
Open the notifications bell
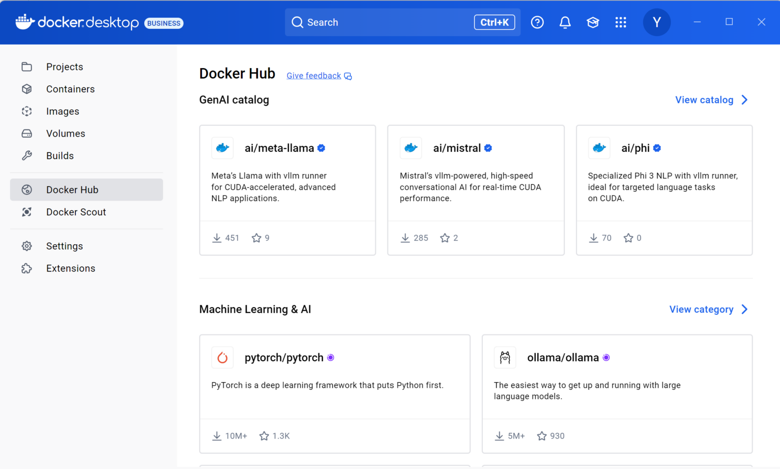pyautogui.click(x=565, y=22)
